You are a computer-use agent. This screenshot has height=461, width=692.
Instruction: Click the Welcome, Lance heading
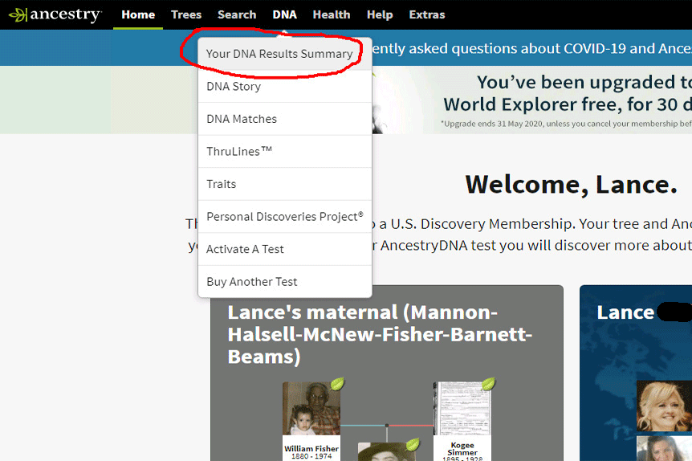(571, 184)
